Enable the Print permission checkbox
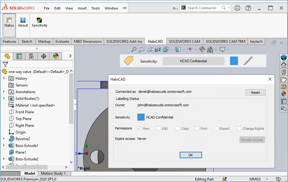This screenshot has height=182, width=288. pyautogui.click(x=196, y=128)
